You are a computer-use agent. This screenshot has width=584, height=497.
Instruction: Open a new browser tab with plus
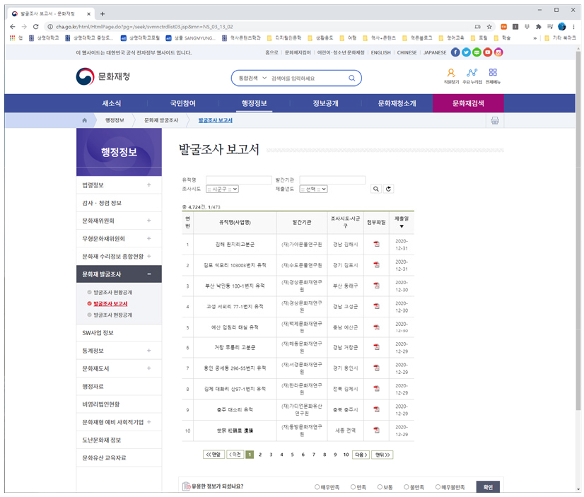point(103,13)
